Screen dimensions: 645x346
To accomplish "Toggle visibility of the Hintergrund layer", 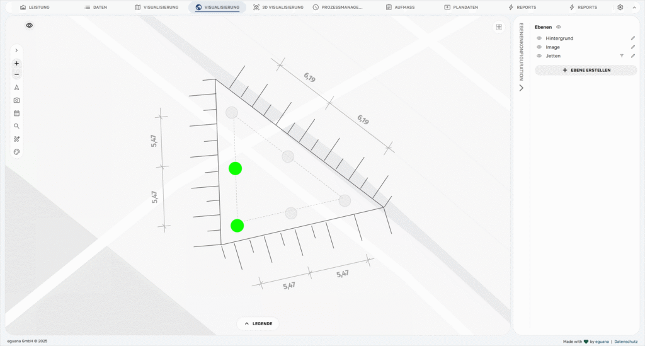I will click(x=539, y=38).
